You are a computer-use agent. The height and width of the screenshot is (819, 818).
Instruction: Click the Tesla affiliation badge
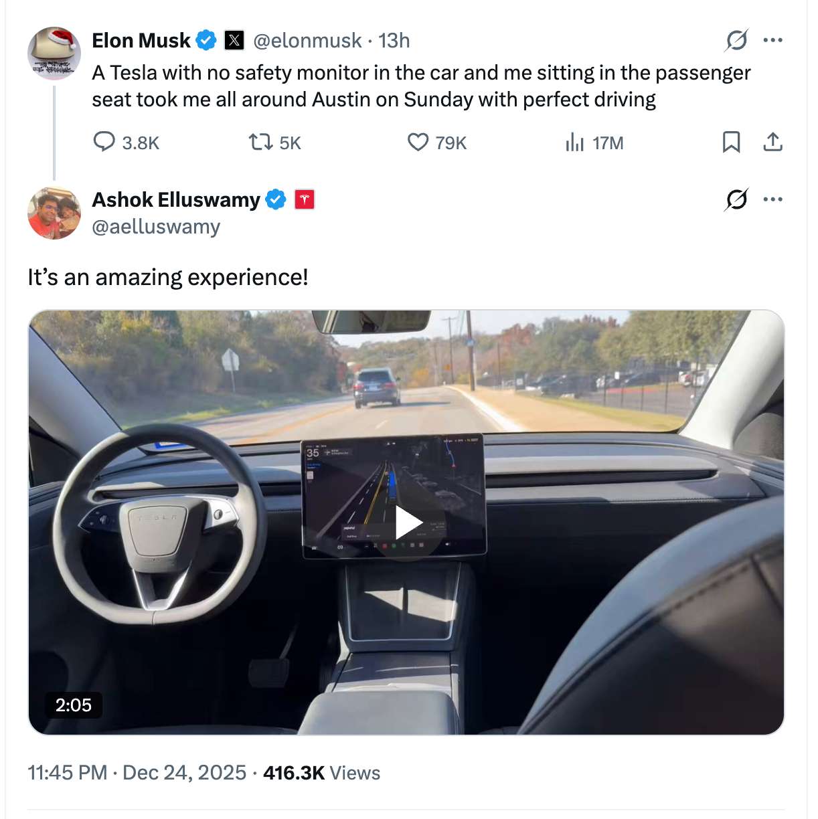click(305, 199)
